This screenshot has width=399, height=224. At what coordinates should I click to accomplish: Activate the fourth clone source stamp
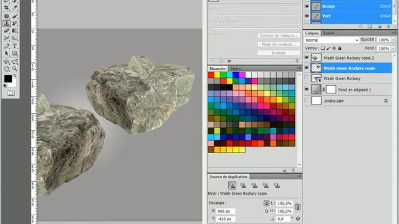[266, 185]
